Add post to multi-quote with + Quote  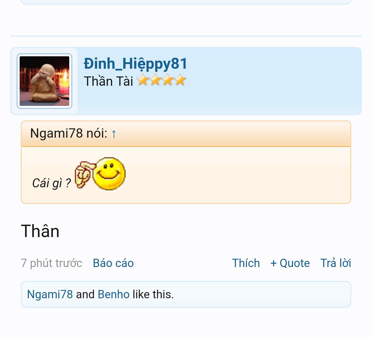click(290, 263)
